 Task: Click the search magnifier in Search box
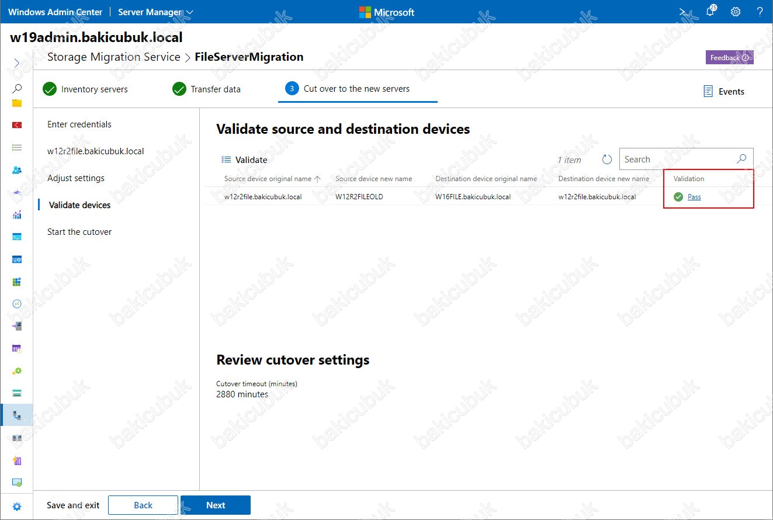(x=741, y=159)
